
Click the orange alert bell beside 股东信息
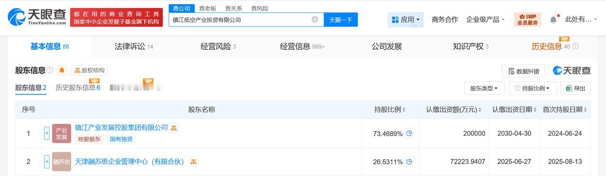tap(62, 71)
